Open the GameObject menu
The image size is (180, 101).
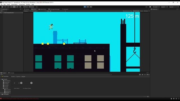coord(14,4)
